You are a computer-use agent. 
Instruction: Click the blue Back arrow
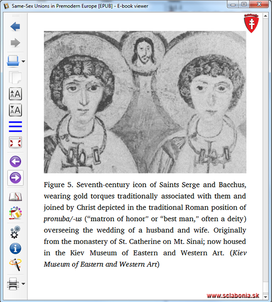[x=15, y=27]
